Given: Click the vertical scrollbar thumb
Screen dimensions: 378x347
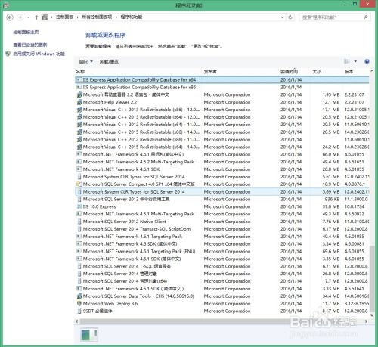Looking at the screenshot, I should [372, 278].
